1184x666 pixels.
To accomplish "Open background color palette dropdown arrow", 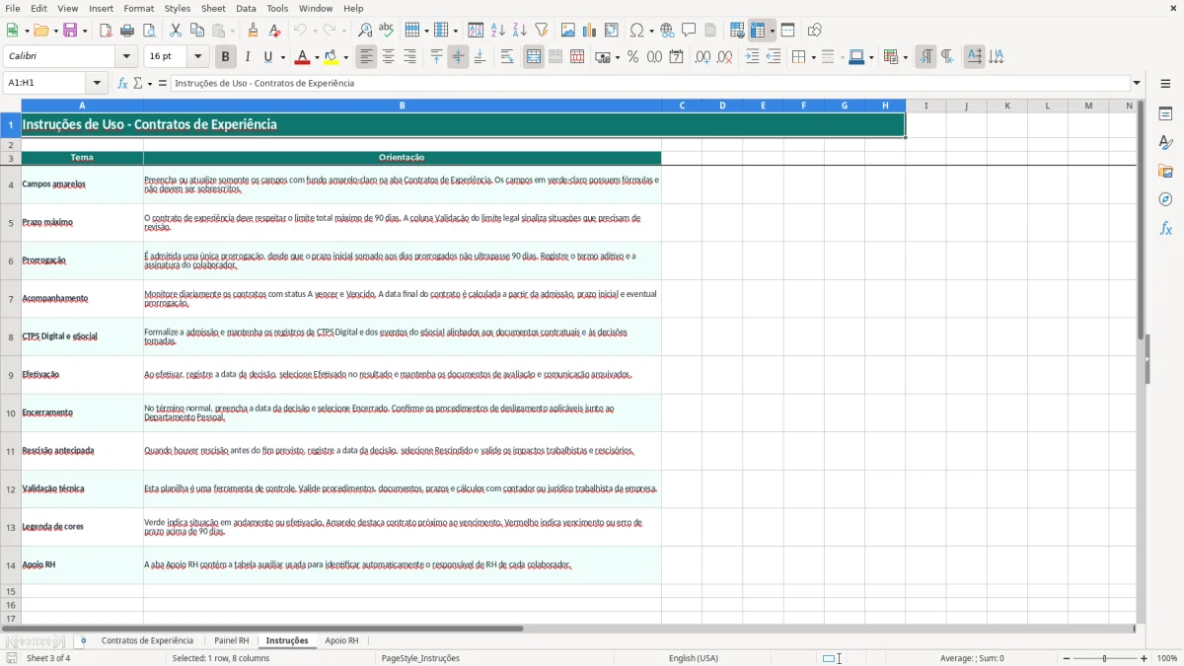I will (345, 57).
